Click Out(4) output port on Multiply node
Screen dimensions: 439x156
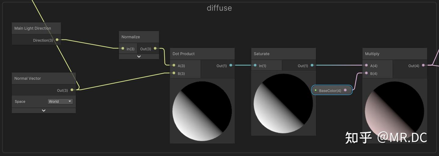[423, 65]
